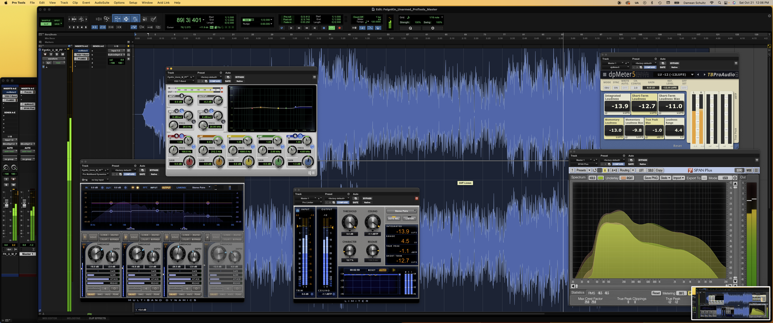Image resolution: width=773 pixels, height=323 pixels.
Task: Click Save PNG in SPAN Plus
Action: tap(651, 178)
